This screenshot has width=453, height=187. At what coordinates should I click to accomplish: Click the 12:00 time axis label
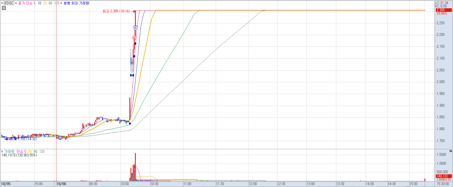[253, 184]
